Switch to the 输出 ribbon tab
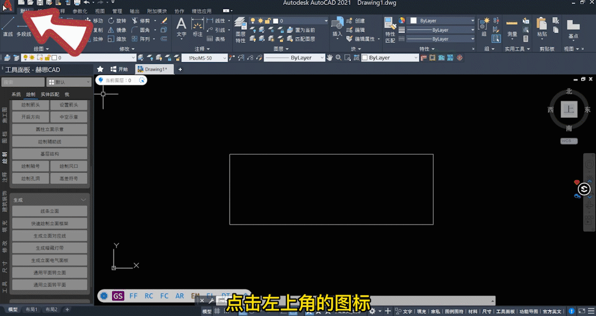The height and width of the screenshot is (316, 596). 135,11
